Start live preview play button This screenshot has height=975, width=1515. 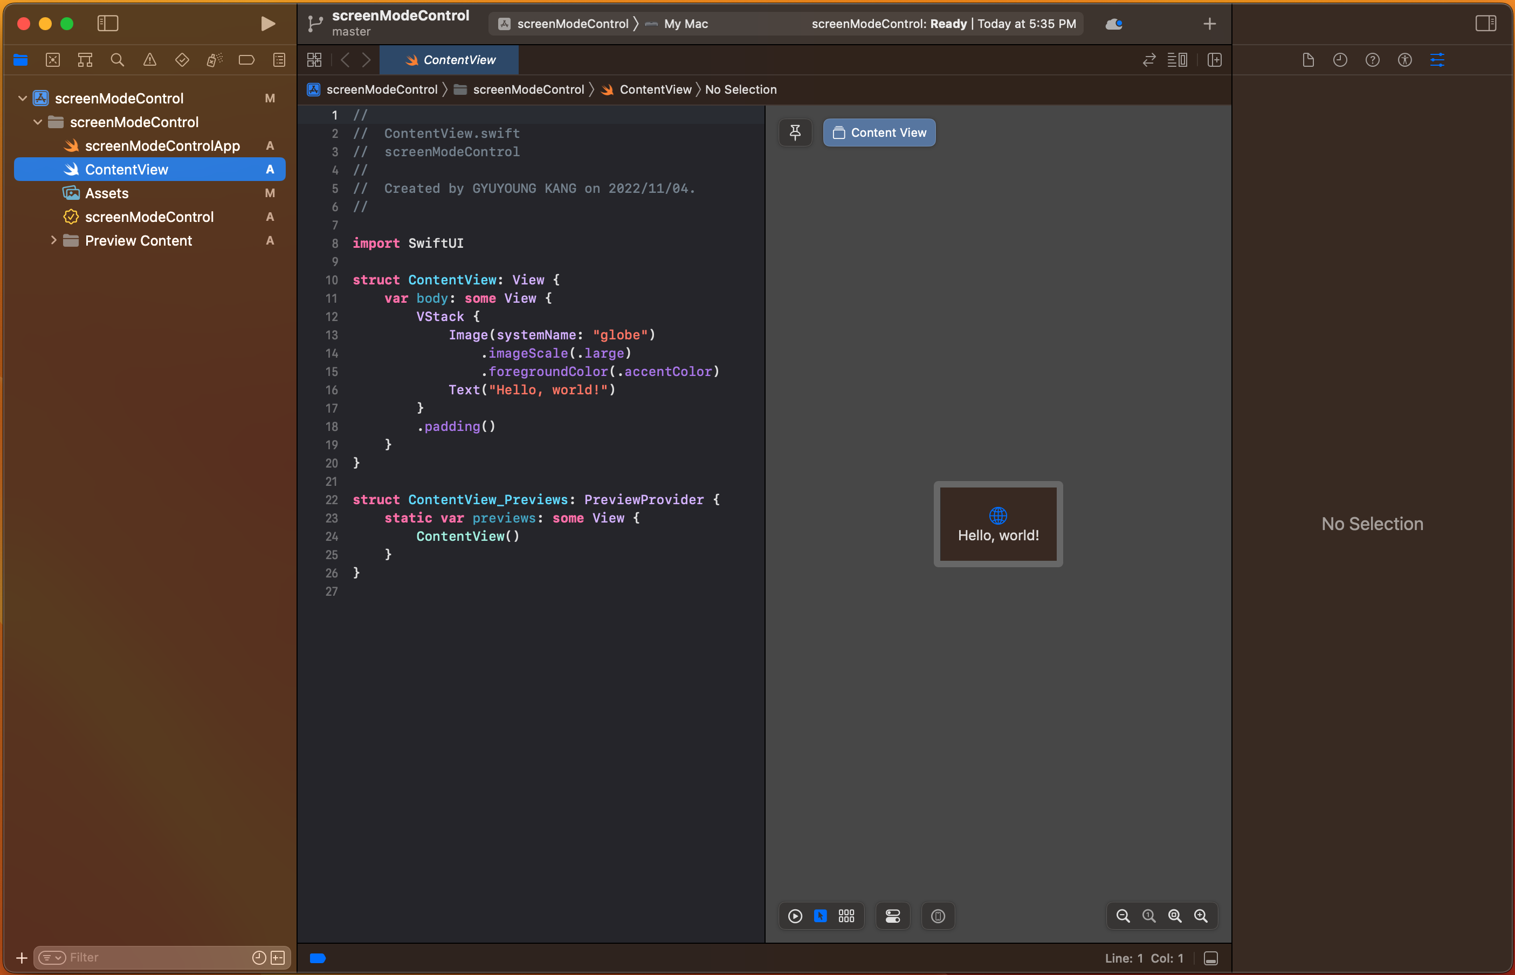click(795, 916)
